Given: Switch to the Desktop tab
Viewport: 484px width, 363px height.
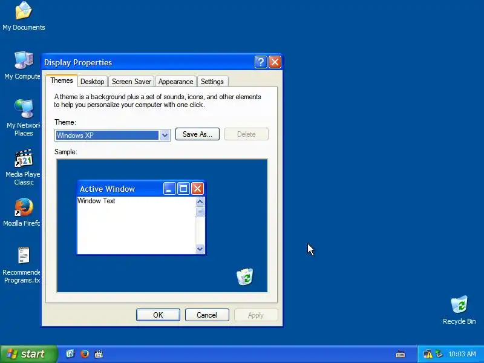Looking at the screenshot, I should 93,82.
